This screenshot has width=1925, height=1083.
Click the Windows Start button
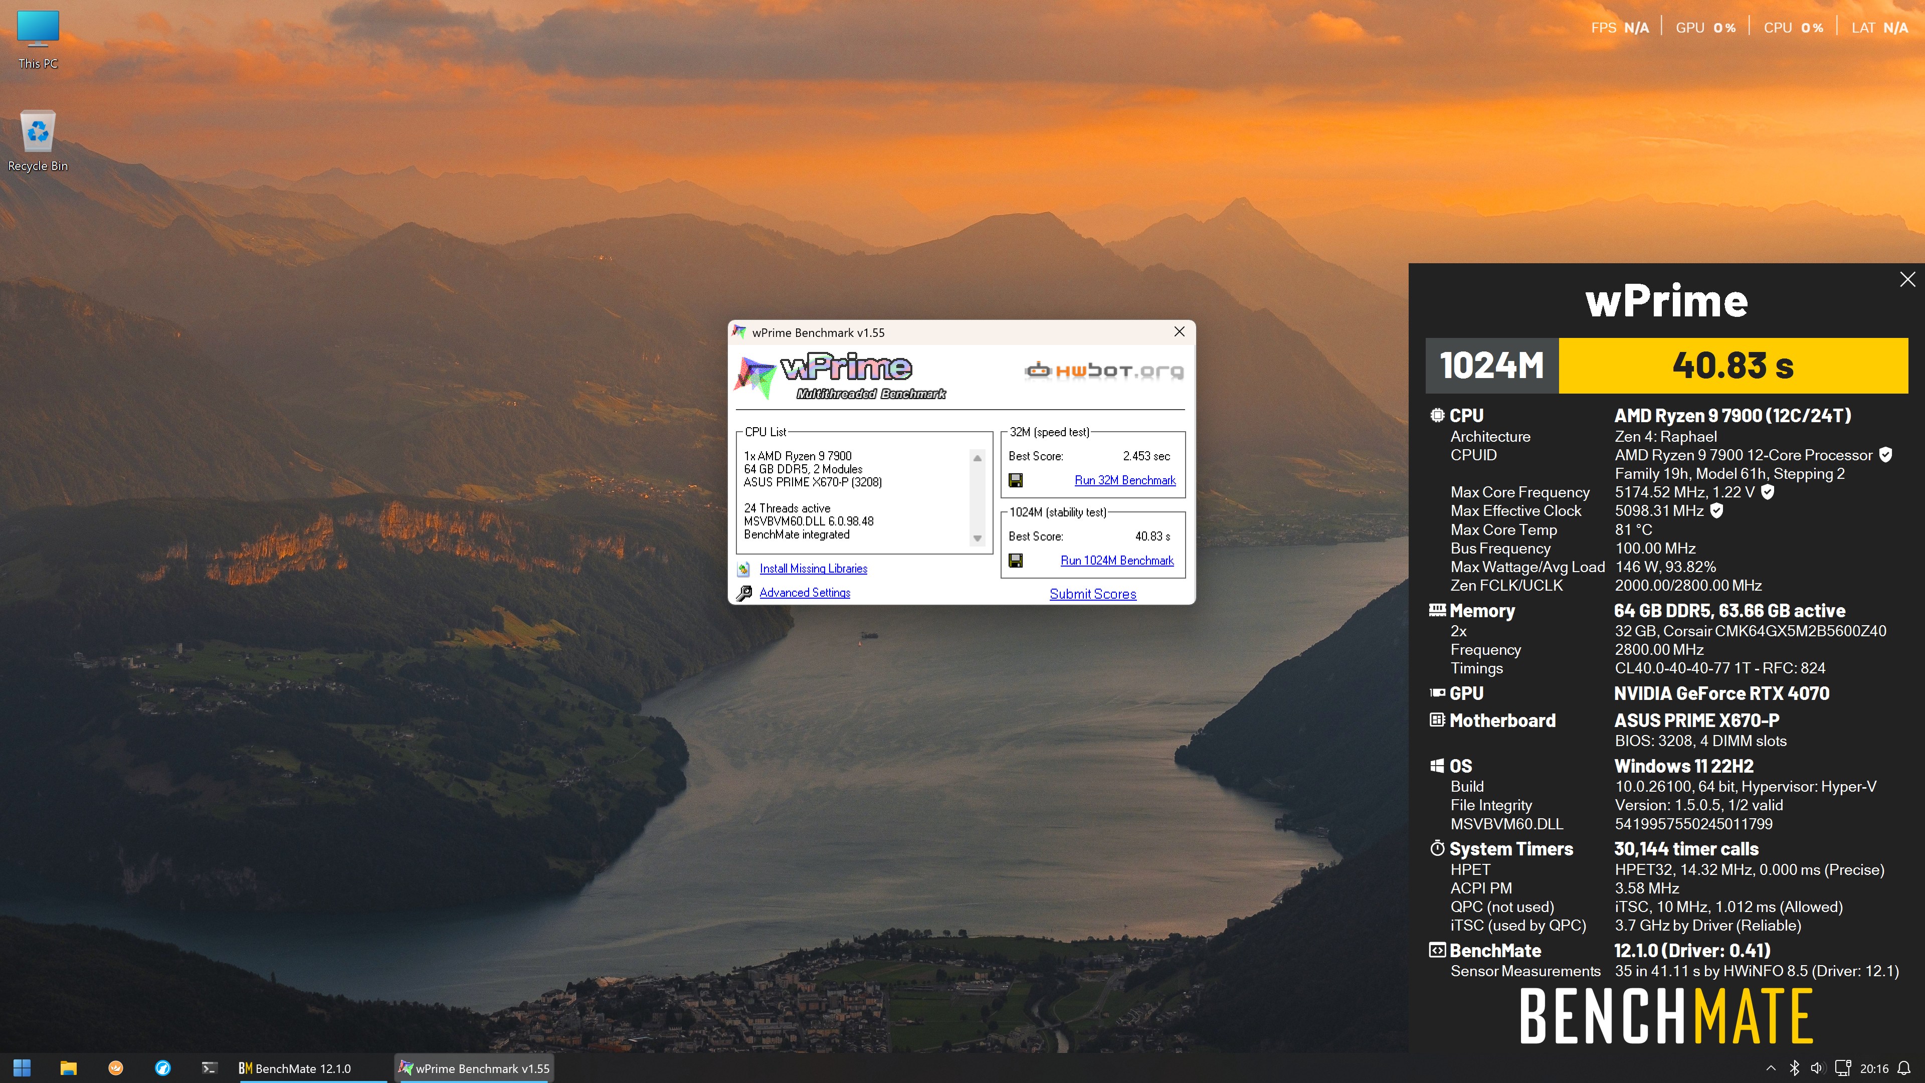pos(22,1068)
